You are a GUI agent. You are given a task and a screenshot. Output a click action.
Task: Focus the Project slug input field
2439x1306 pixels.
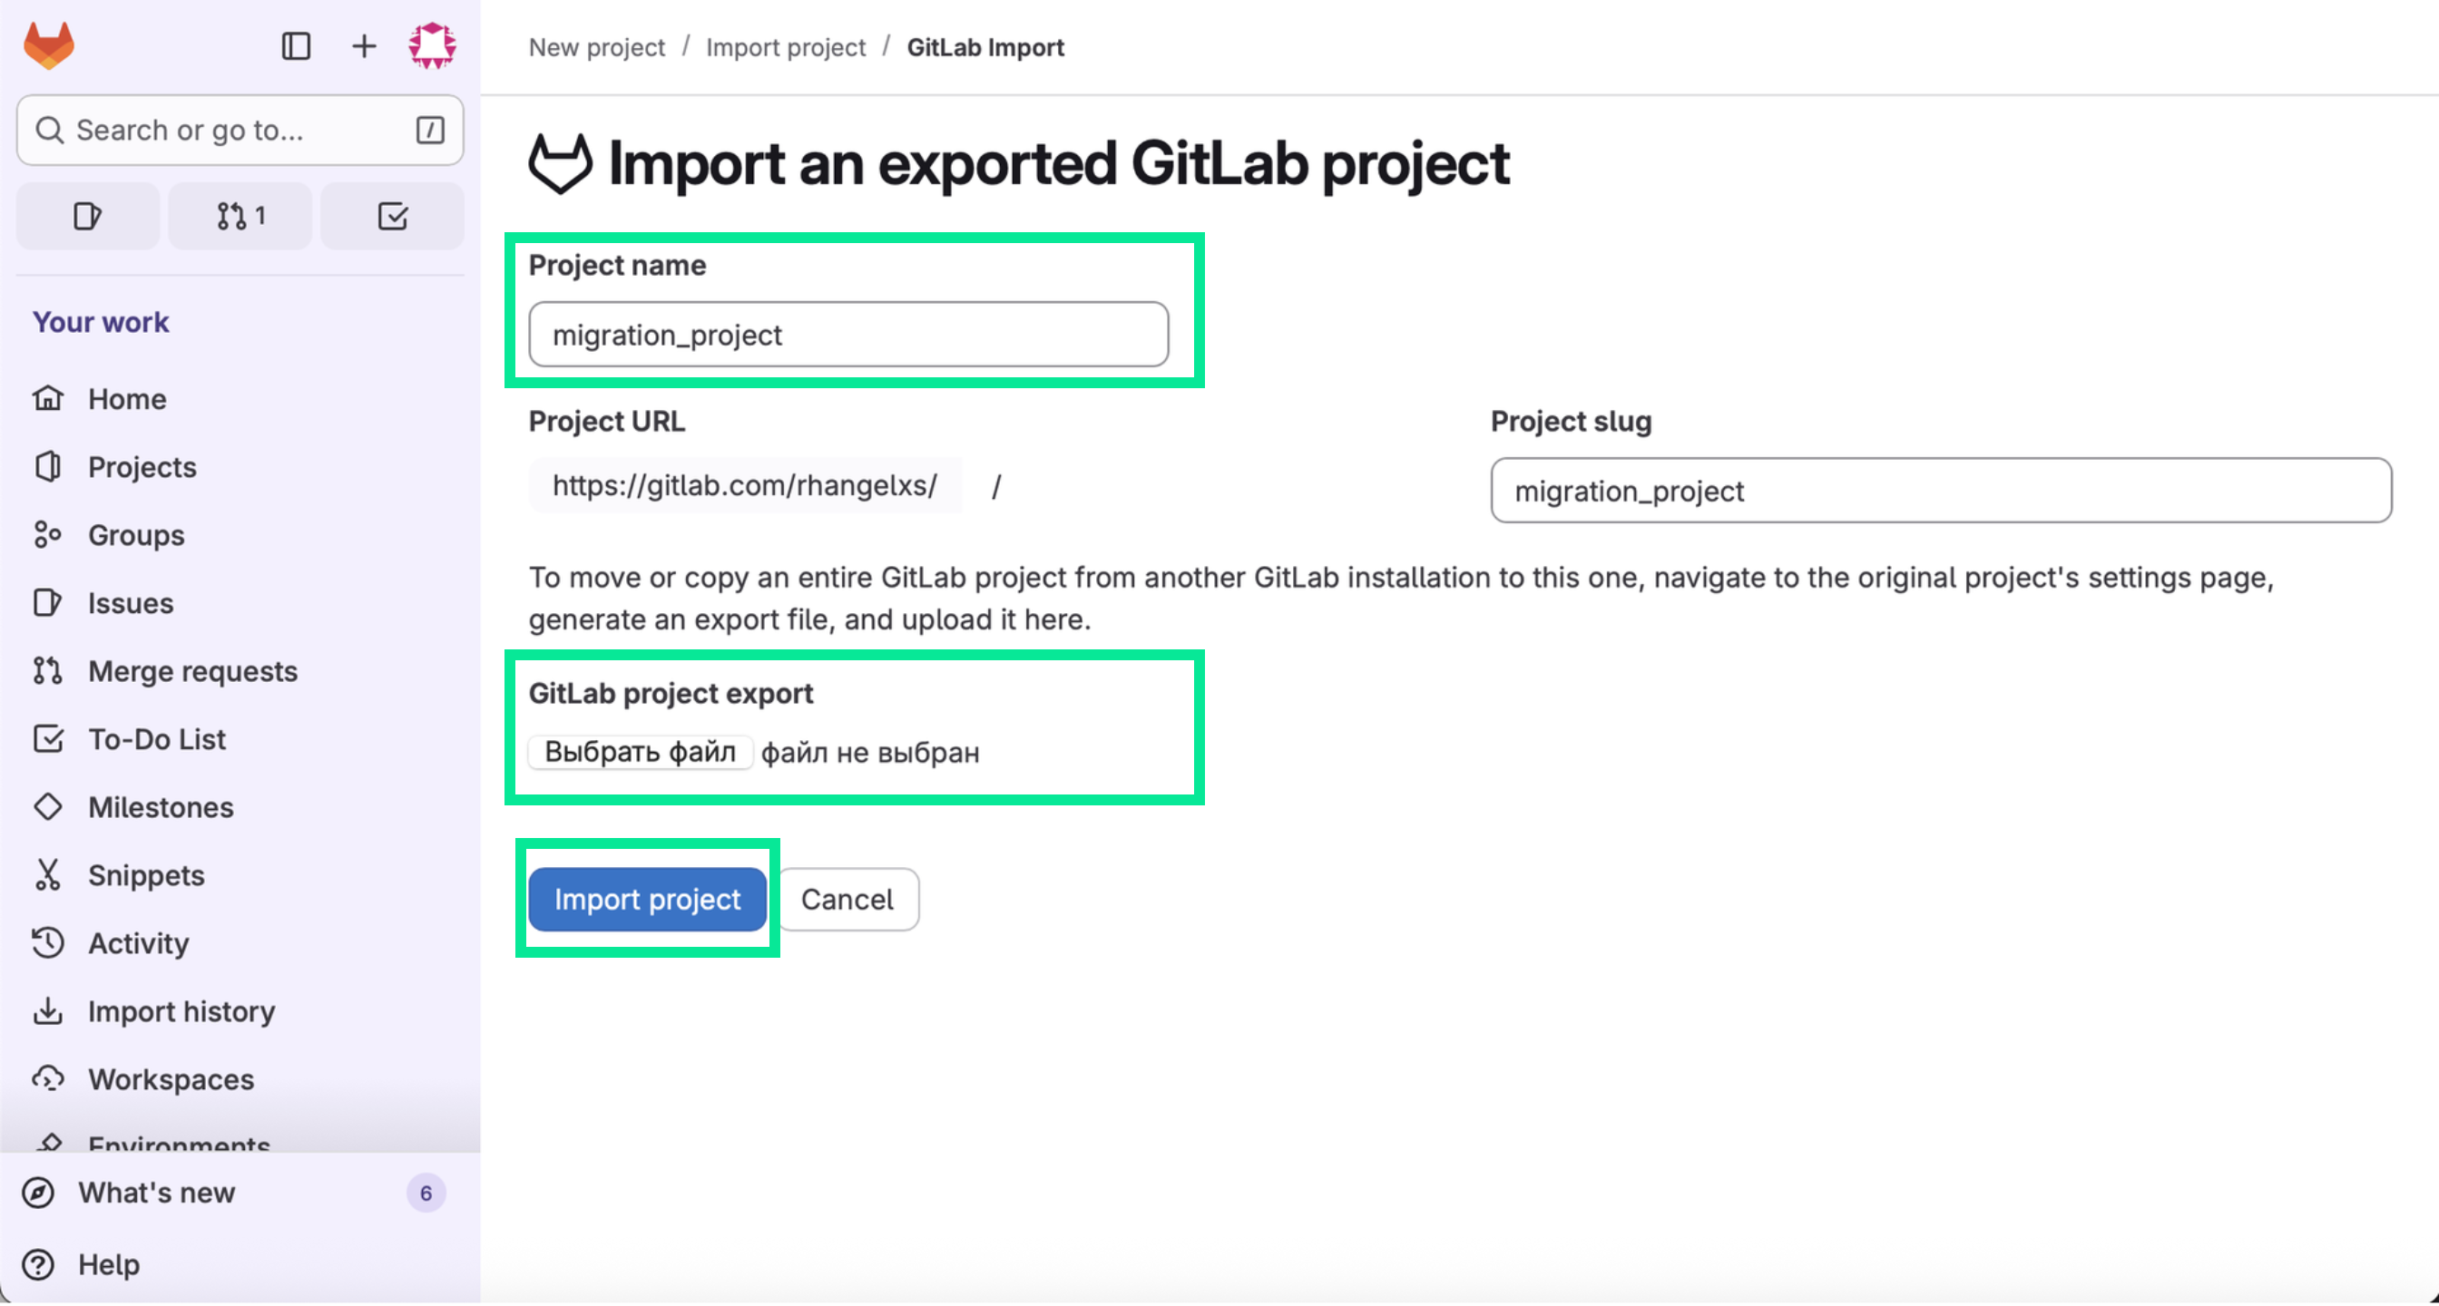[1941, 492]
